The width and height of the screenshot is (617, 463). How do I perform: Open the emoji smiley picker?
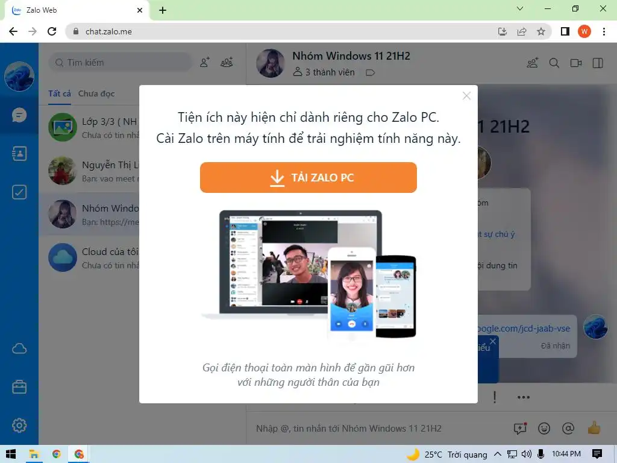tap(544, 429)
